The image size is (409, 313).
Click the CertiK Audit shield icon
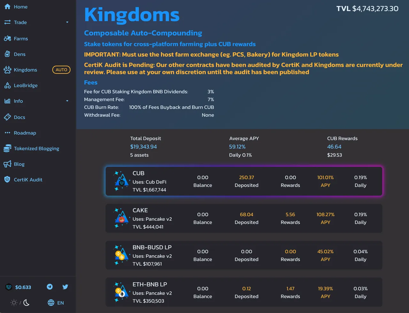point(7,180)
